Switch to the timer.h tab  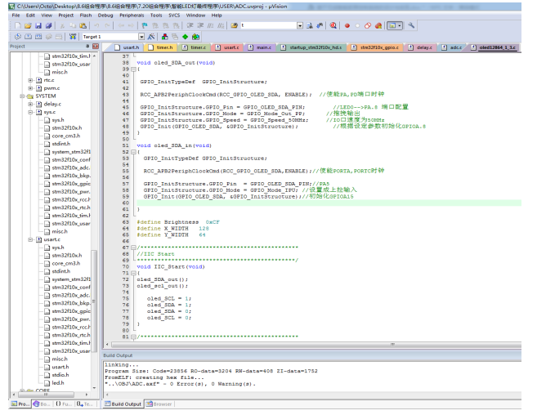tap(160, 47)
